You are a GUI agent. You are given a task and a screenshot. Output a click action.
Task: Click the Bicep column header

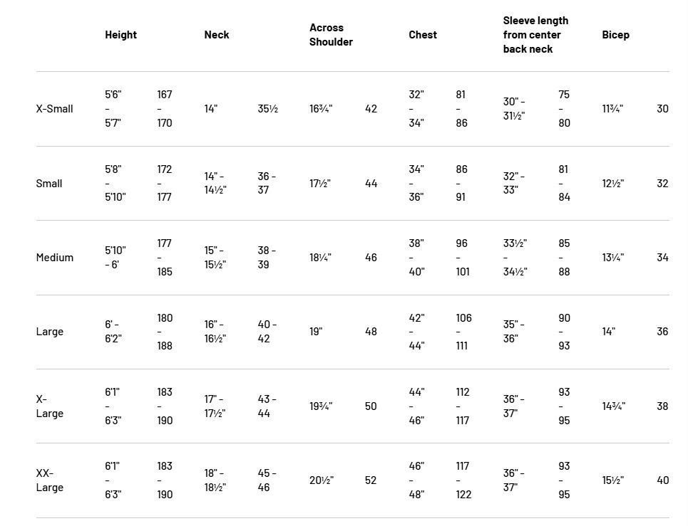coord(615,35)
